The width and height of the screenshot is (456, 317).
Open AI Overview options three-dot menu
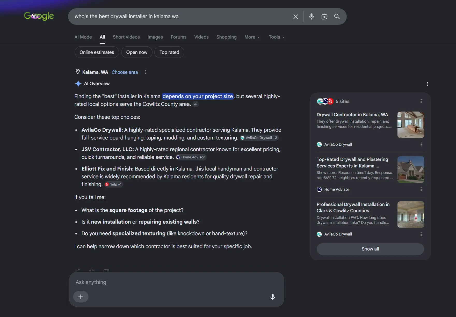427,84
